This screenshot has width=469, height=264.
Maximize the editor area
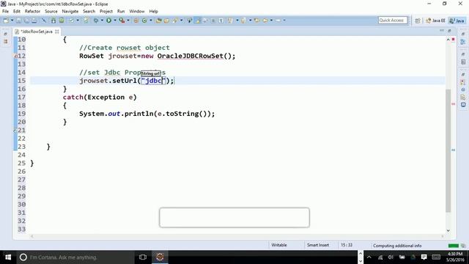click(x=449, y=31)
